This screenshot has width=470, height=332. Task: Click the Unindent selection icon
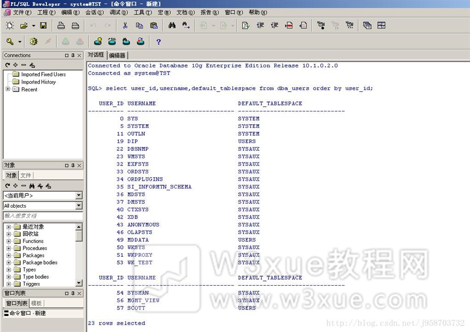tap(274, 25)
